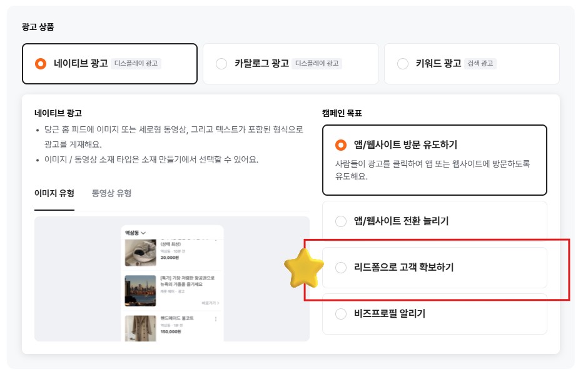583x379 pixels.
Task: Select 리드폼으로 고객 확보하기 radio button
Action: point(340,268)
